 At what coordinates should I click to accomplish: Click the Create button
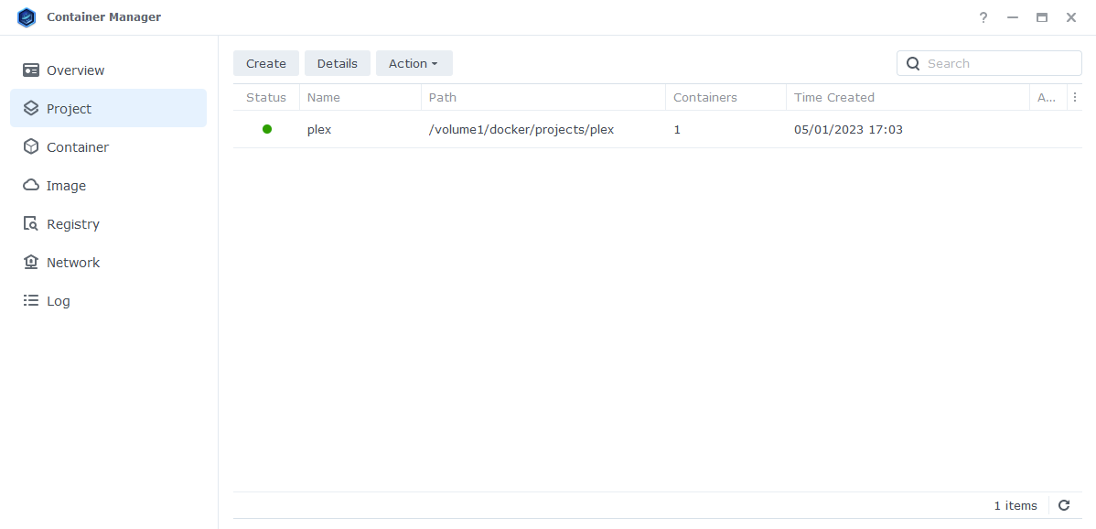pos(265,63)
